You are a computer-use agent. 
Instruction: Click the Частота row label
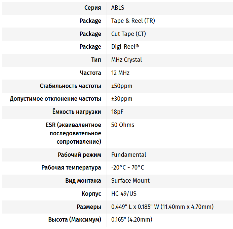click(x=90, y=73)
